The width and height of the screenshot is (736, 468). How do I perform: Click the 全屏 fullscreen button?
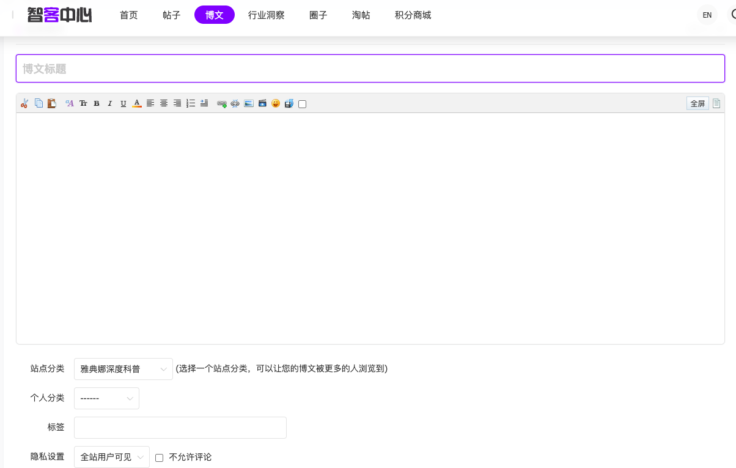[697, 103]
